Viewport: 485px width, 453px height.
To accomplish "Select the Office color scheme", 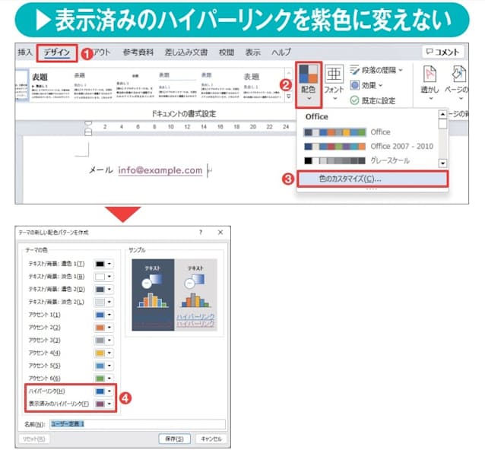I will [x=368, y=132].
